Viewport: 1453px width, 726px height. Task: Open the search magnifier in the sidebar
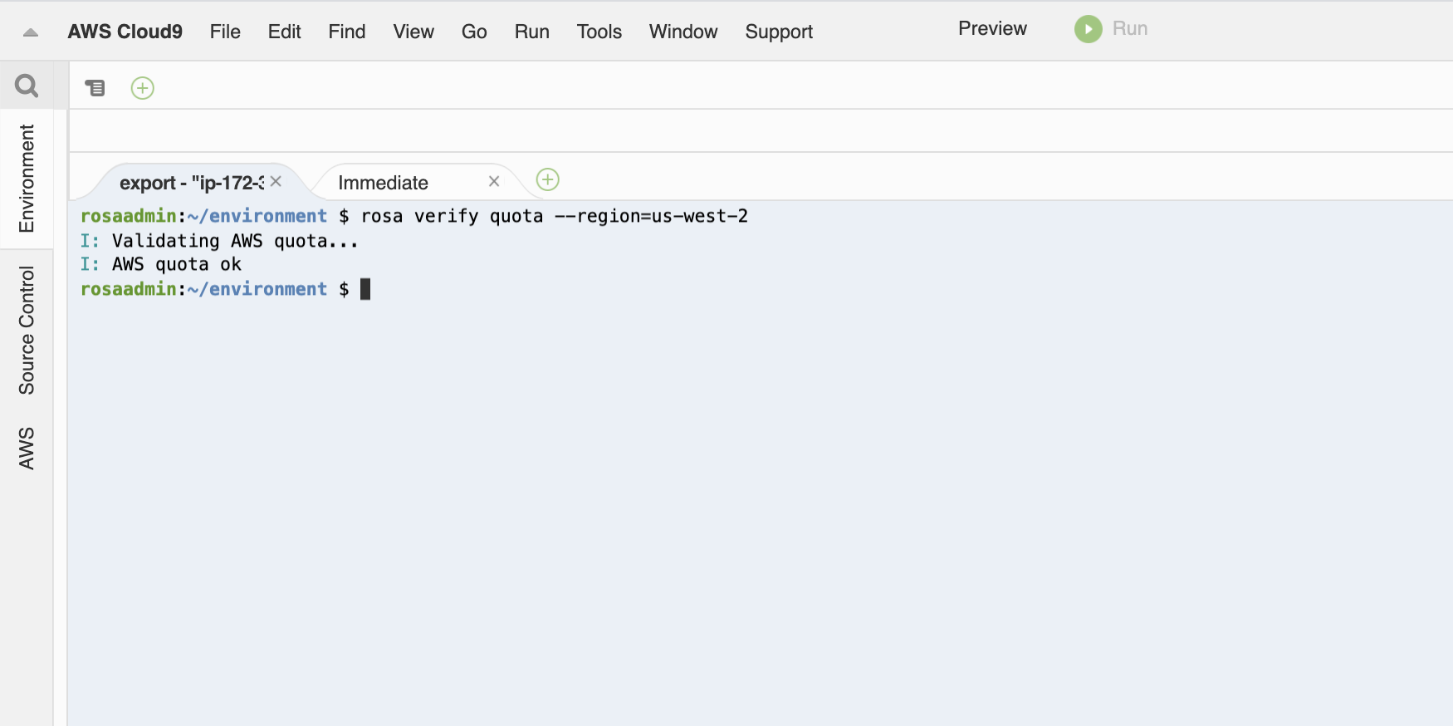pos(27,86)
